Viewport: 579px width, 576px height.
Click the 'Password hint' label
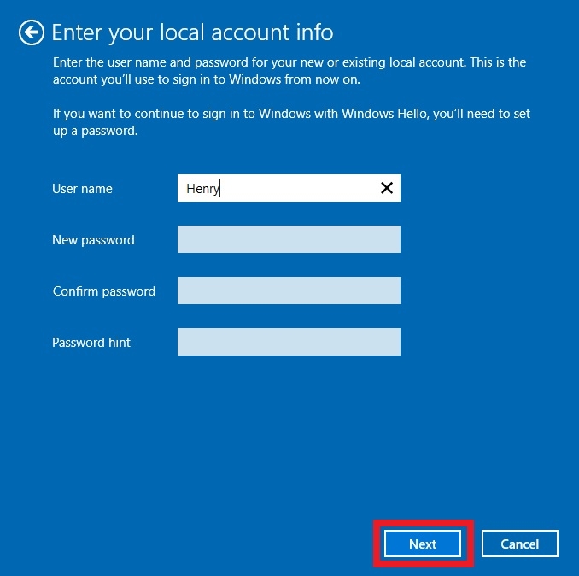coord(91,343)
